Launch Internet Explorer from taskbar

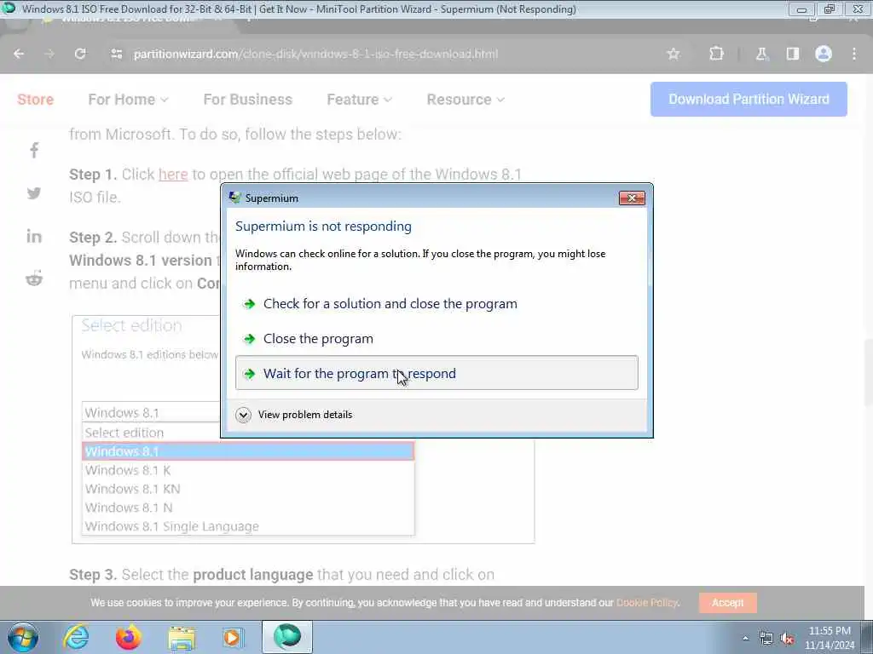point(76,637)
